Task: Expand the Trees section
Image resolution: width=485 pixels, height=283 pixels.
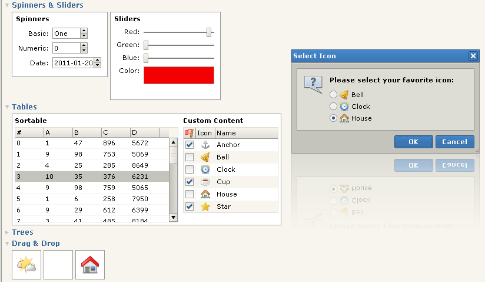Action: click(x=7, y=232)
